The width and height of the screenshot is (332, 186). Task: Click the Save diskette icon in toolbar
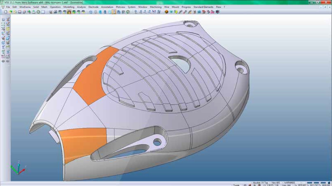[20, 12]
